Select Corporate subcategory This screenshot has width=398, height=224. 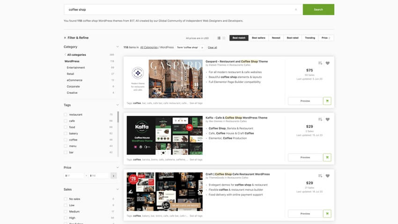tap(73, 87)
